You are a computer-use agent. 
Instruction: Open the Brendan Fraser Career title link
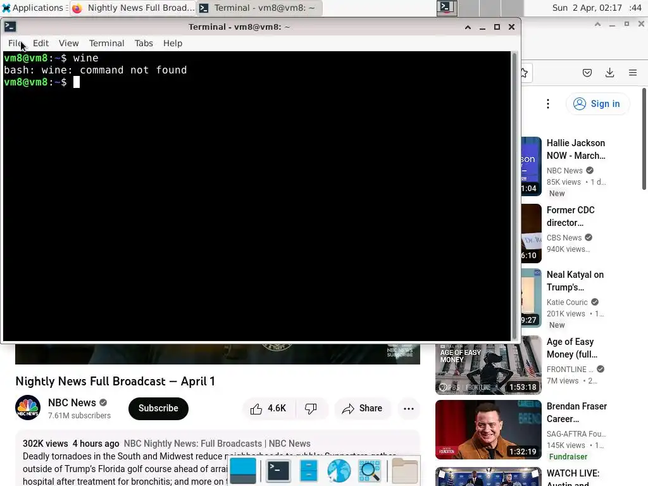click(x=576, y=413)
